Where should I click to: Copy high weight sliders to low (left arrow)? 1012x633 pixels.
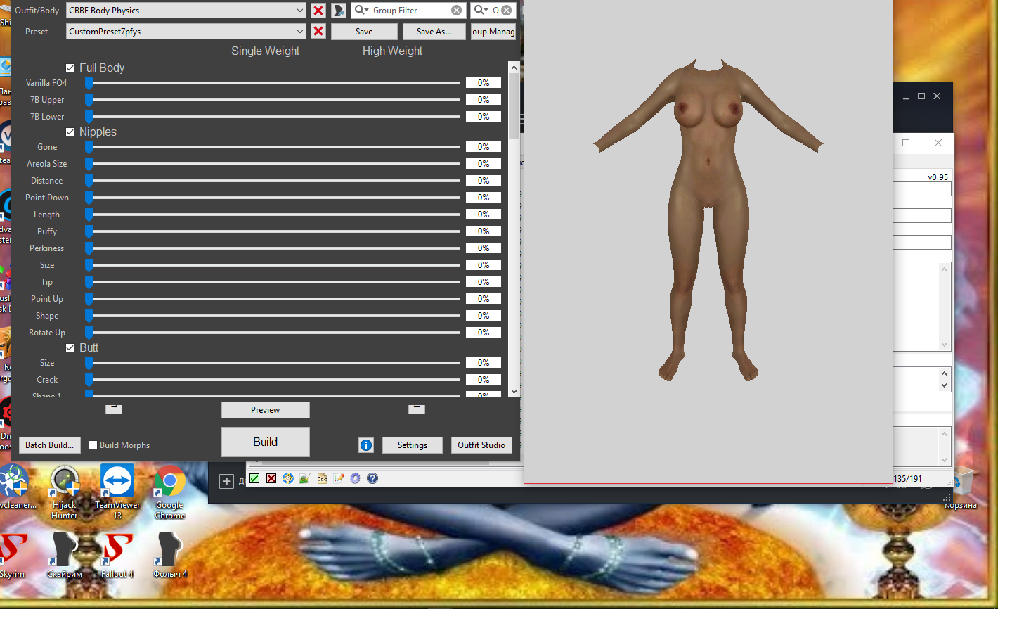pos(417,409)
